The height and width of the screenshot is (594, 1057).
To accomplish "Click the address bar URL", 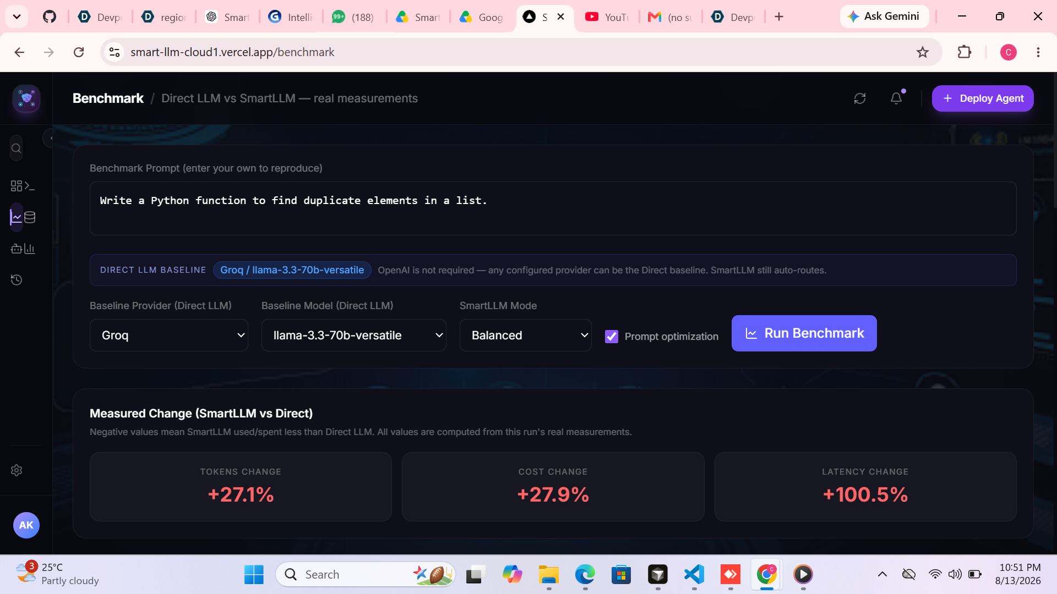I will [232, 52].
